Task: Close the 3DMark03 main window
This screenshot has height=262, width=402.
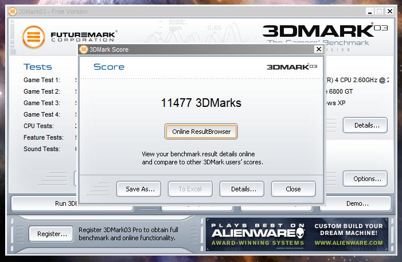Action: tap(390, 11)
